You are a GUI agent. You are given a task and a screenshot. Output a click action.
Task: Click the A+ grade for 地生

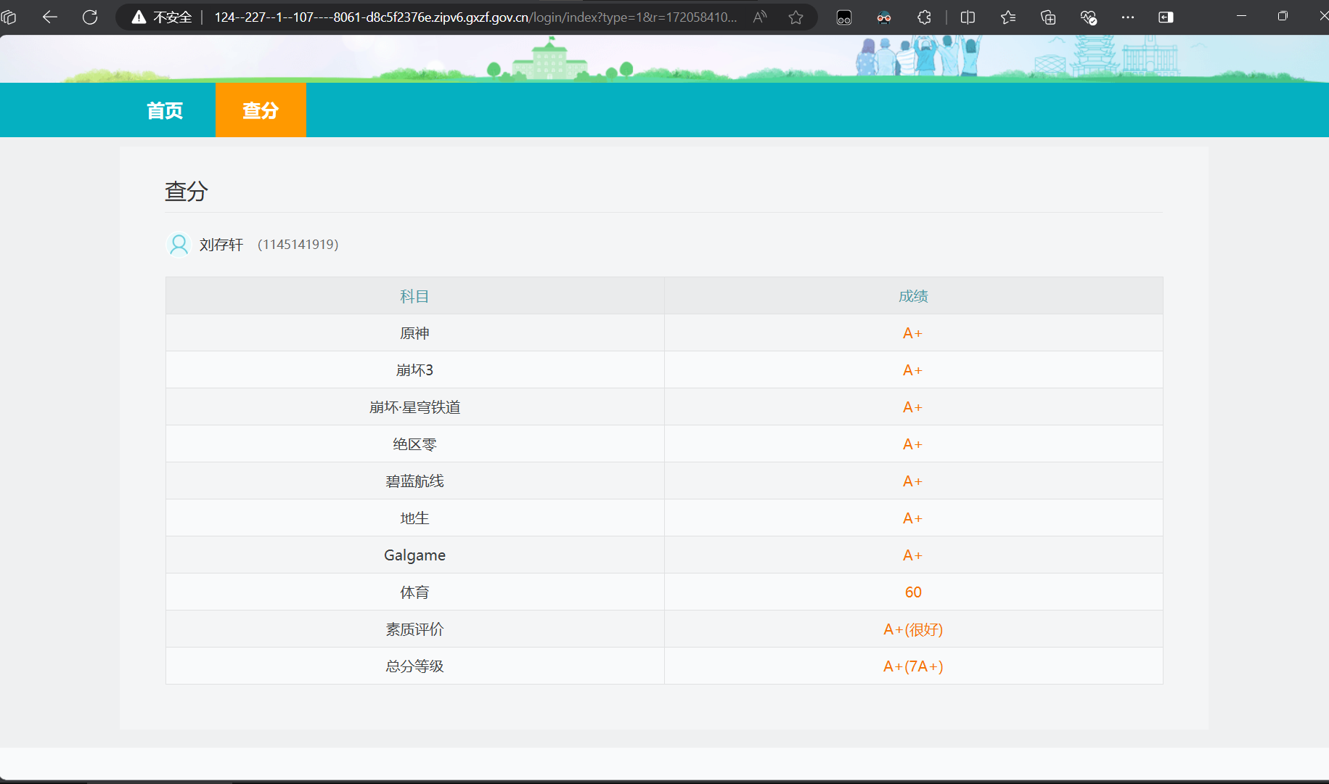tap(912, 518)
